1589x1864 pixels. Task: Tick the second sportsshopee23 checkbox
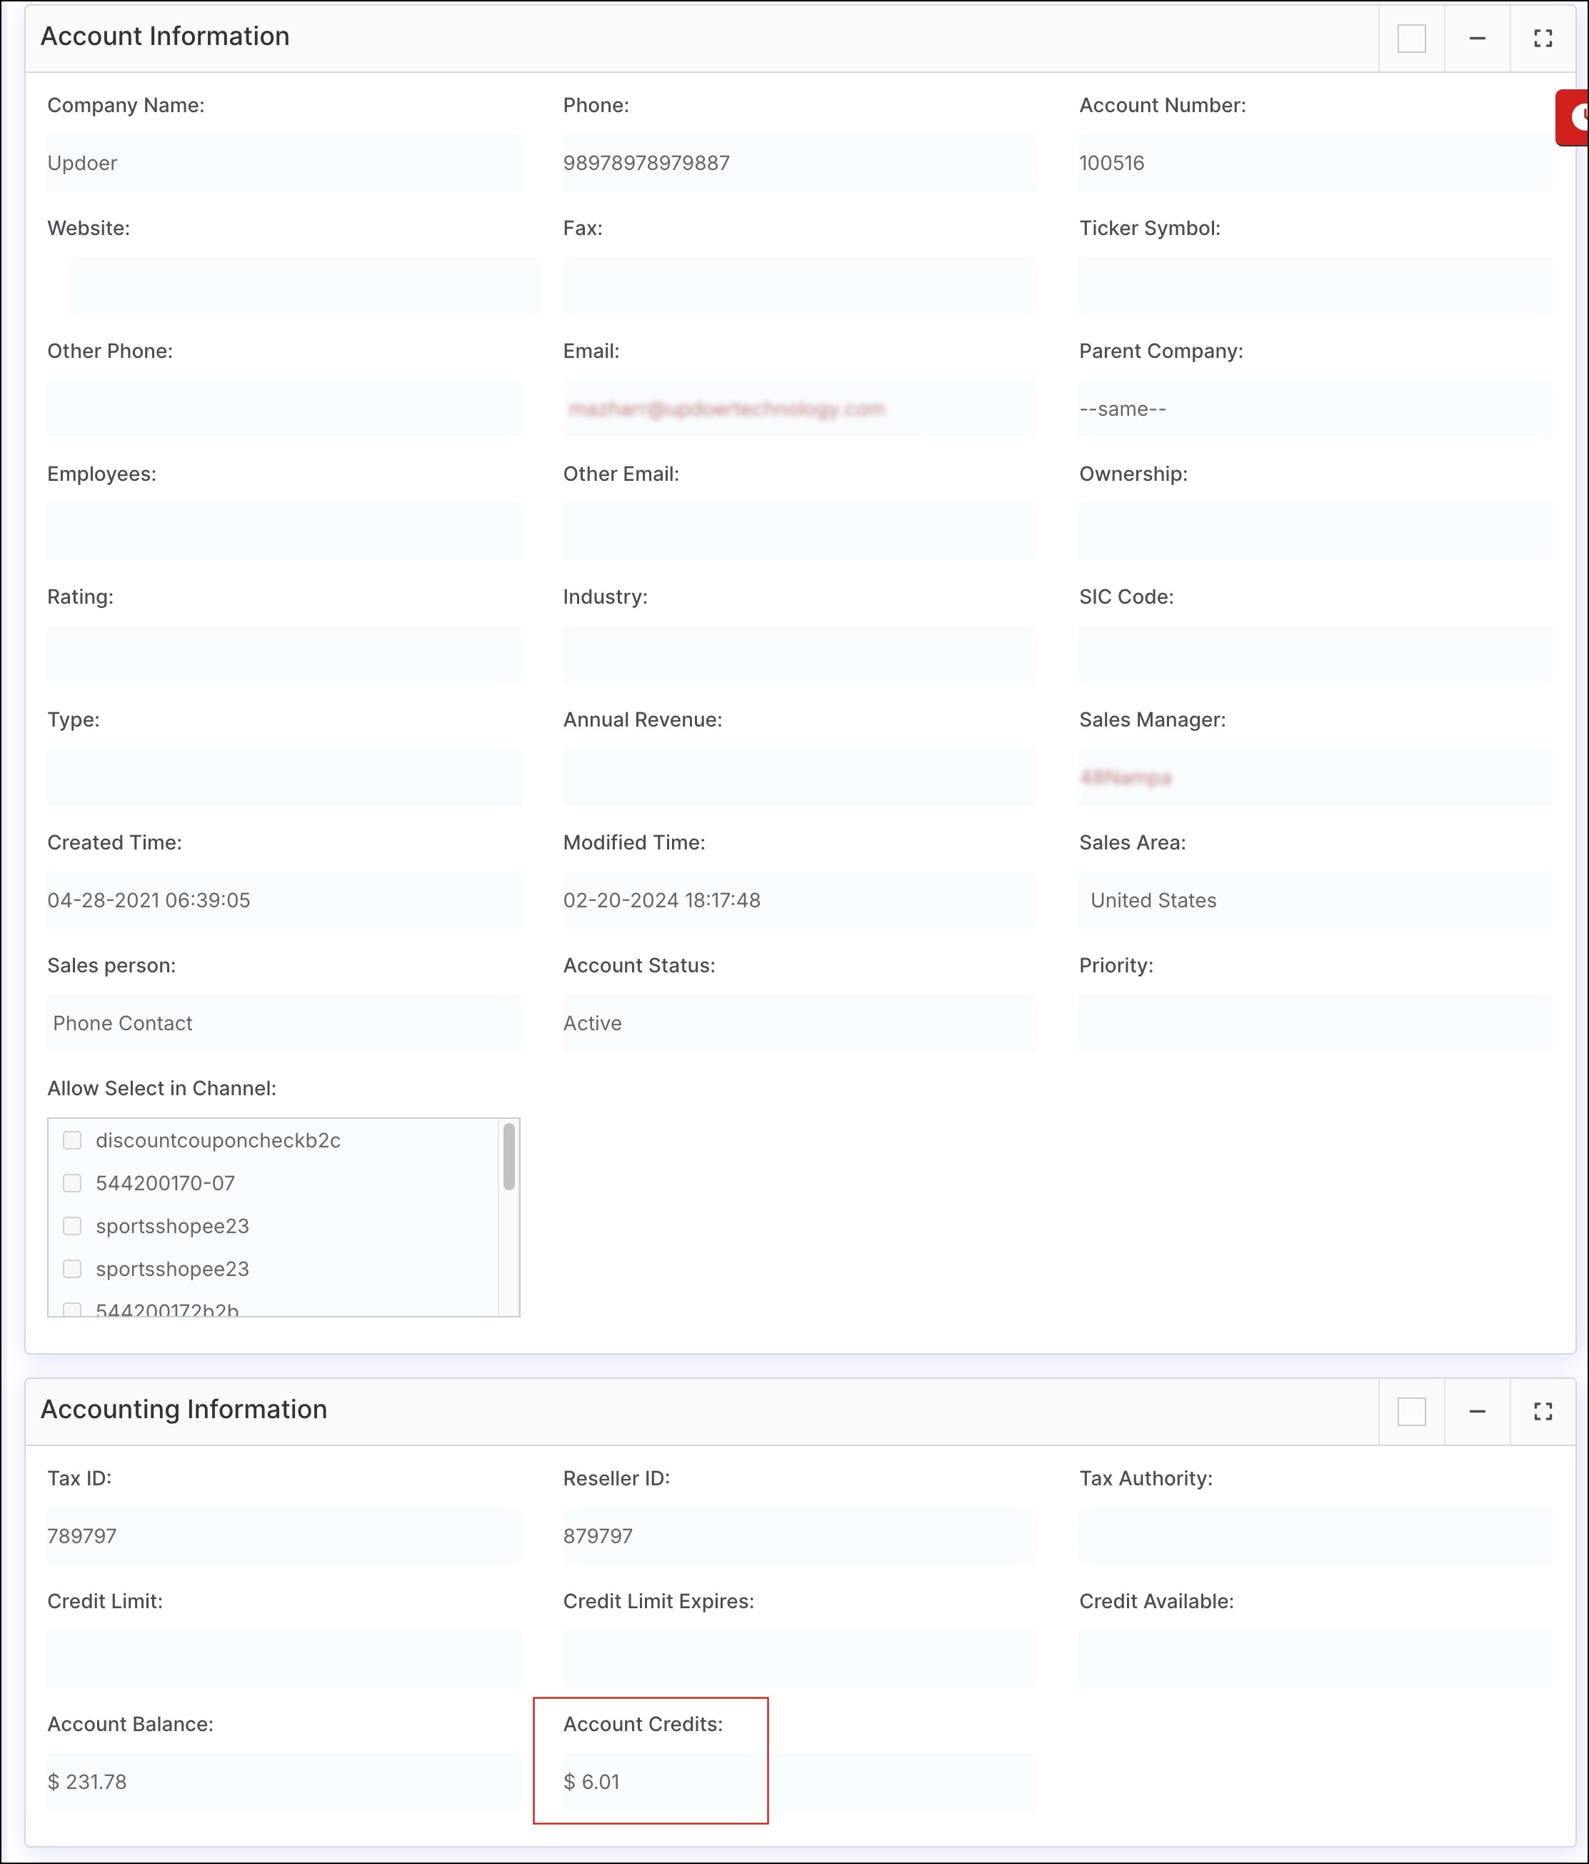tap(73, 1268)
